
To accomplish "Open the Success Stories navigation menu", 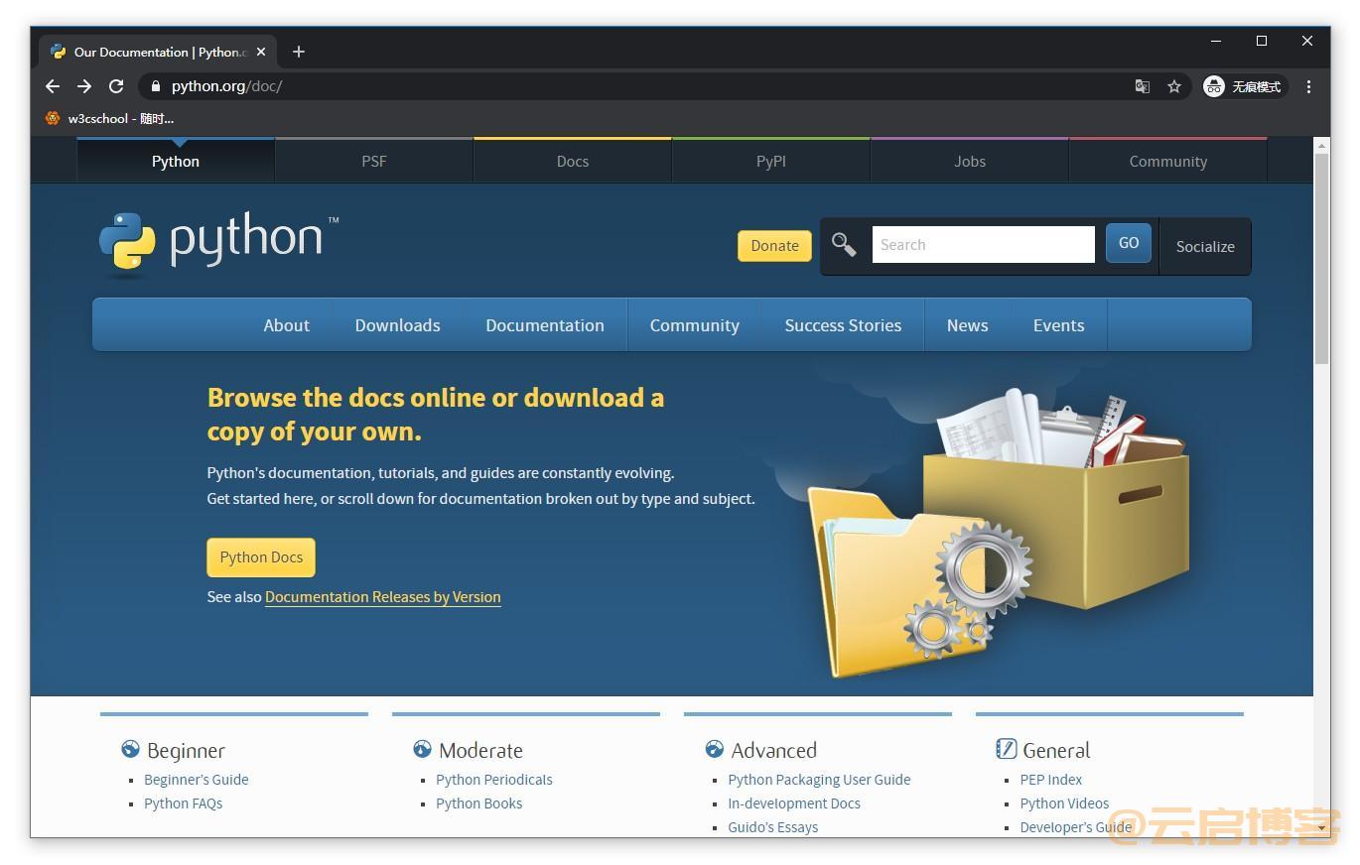I will (843, 325).
